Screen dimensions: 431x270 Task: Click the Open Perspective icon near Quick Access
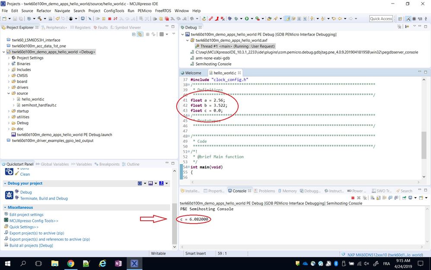pos(400,19)
